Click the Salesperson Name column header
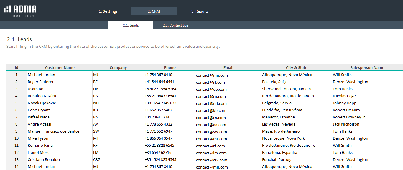 pyautogui.click(x=367, y=68)
